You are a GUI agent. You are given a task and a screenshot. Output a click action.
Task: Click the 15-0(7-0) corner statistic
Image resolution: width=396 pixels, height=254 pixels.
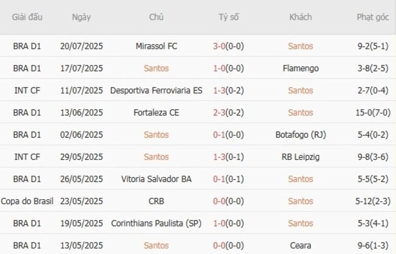[373, 112]
